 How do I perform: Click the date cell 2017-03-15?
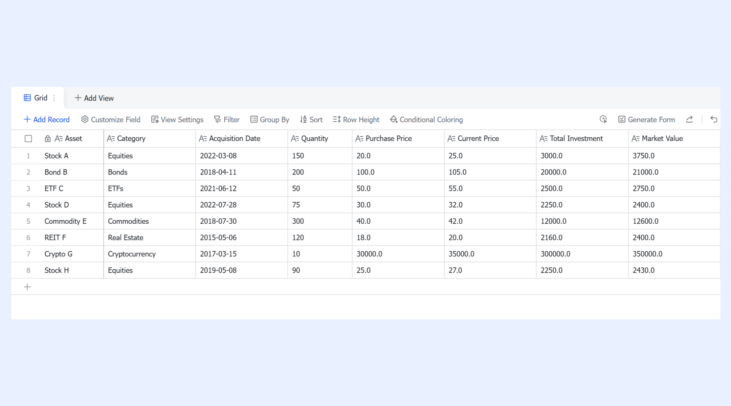(242, 254)
